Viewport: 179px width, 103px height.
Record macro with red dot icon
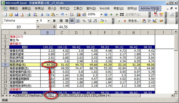pyautogui.click(x=125, y=21)
